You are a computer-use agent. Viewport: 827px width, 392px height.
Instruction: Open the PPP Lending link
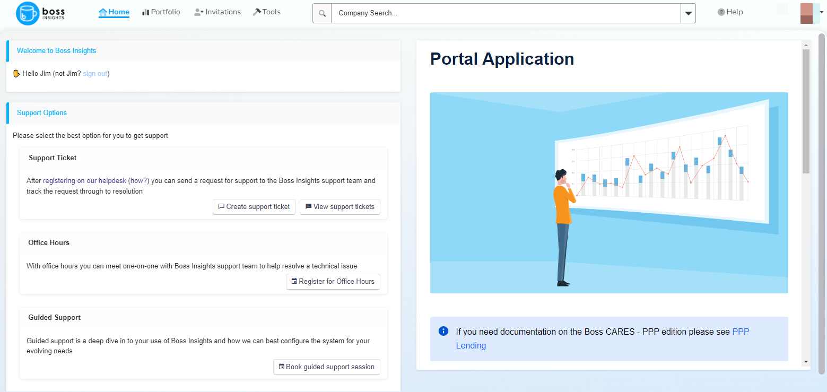[x=603, y=338]
